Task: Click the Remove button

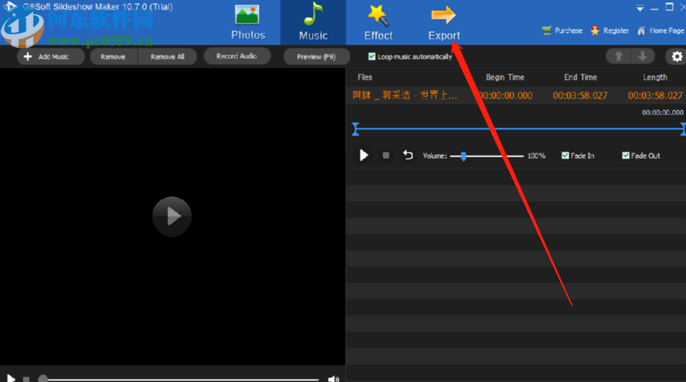Action: [x=113, y=56]
